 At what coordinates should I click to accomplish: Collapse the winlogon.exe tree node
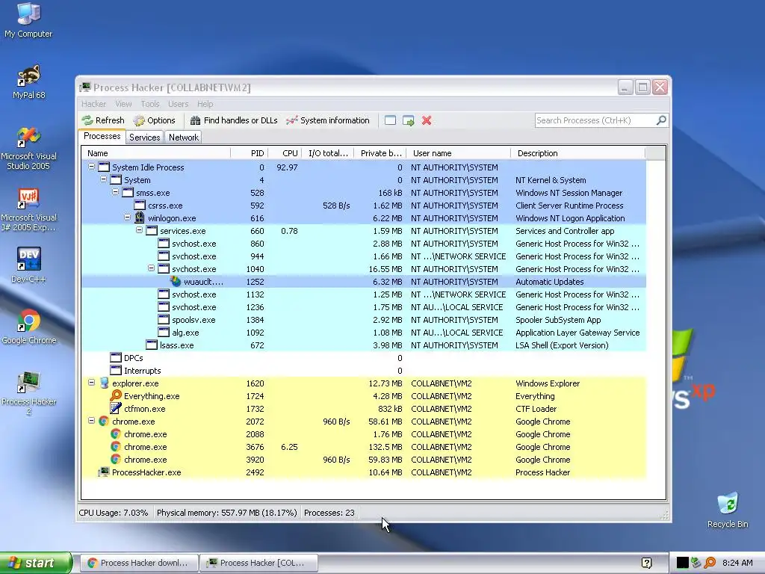coord(127,217)
